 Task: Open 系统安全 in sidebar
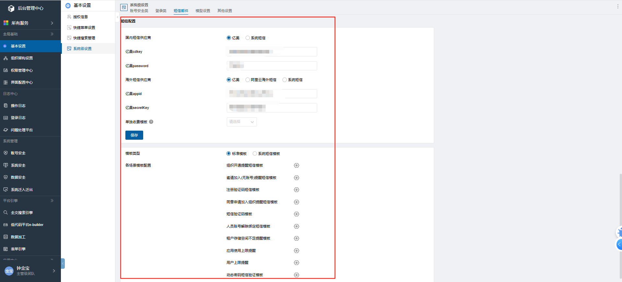30,165
